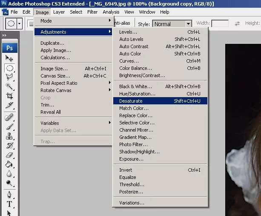
Task: Select the History Brush tool
Action: 9,145
